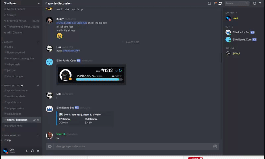Toggle the member list icon
Viewport: 265px width, 159px height.
(220, 3)
